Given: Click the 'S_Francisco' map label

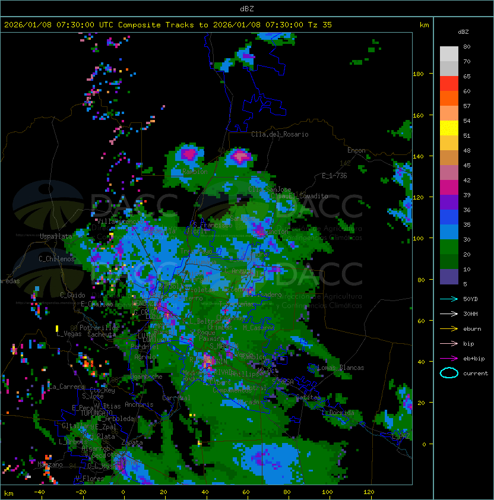Looking at the screenshot, I should tap(213, 225).
